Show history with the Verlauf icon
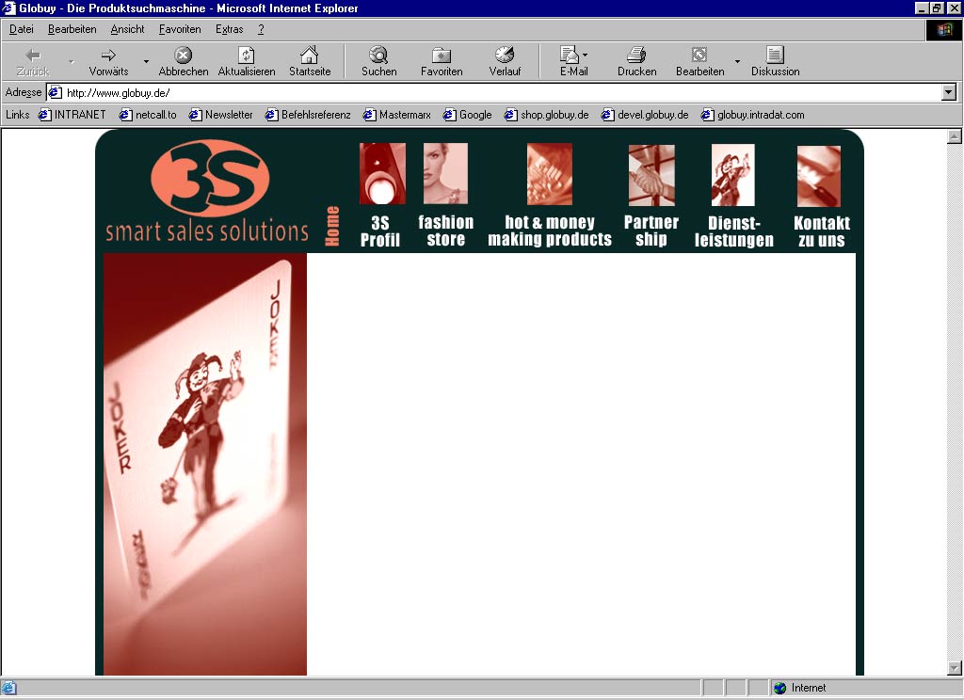 pos(505,56)
